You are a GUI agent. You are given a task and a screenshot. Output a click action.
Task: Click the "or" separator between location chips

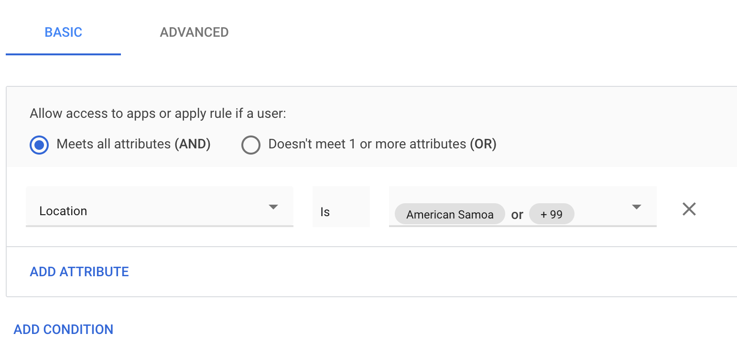517,215
